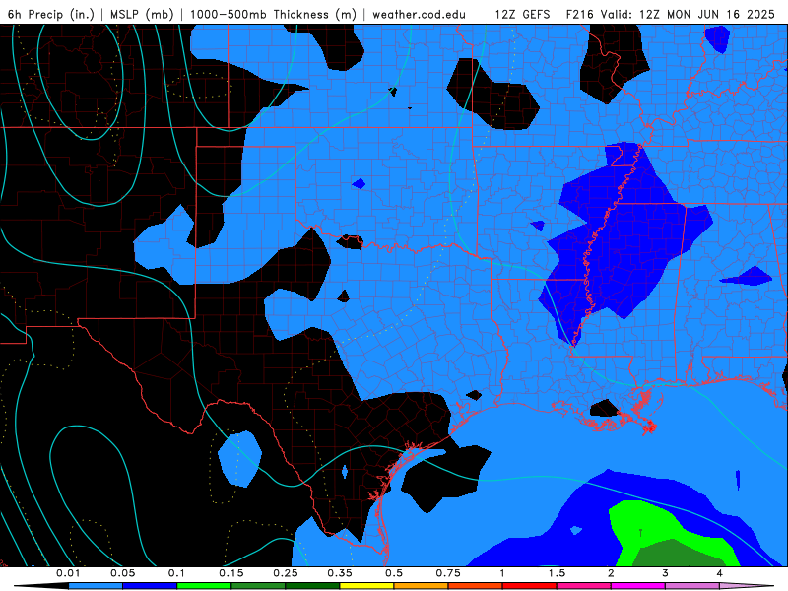Click the red 1–1.5 legend swatch

click(x=530, y=586)
